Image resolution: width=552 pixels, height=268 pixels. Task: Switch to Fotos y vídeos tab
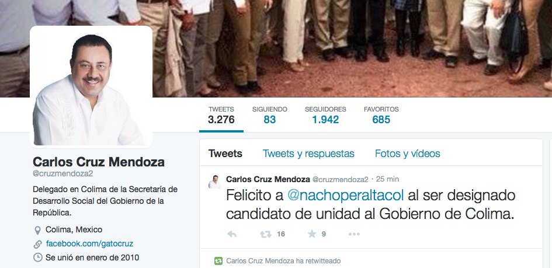(407, 154)
